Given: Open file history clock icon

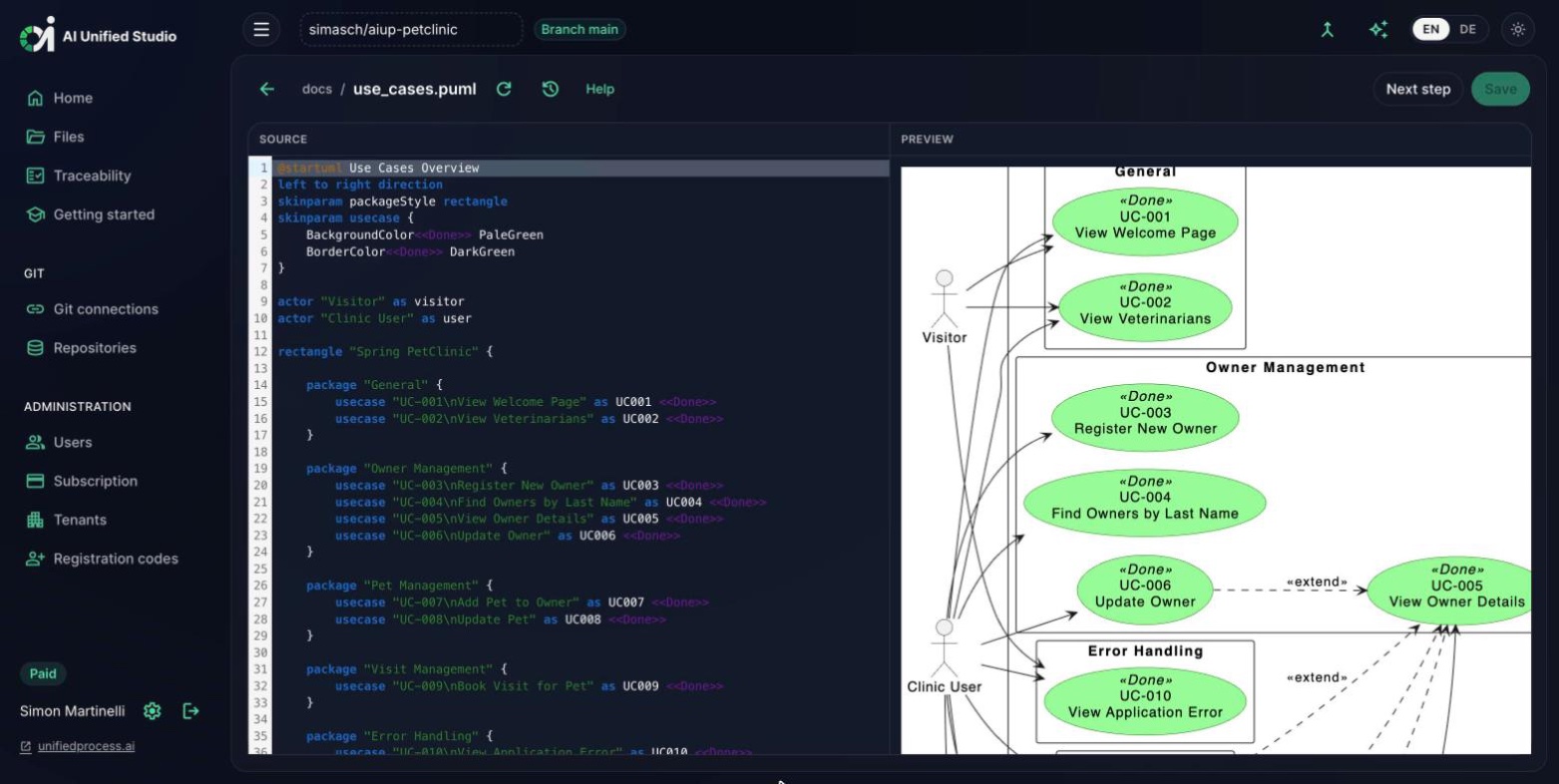Looking at the screenshot, I should tap(550, 89).
